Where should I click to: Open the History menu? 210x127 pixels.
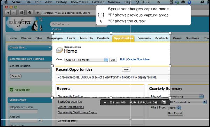tap(61, 2)
